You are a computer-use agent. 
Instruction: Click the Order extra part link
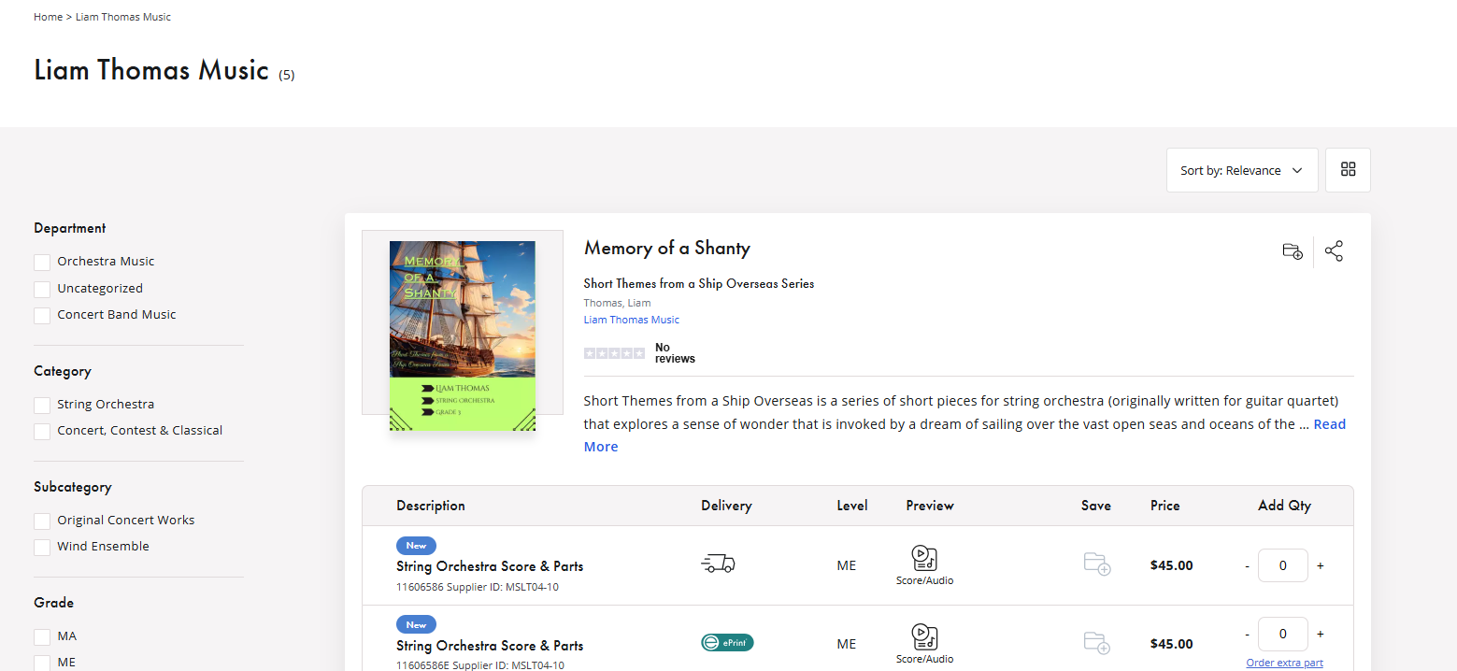(x=1284, y=664)
